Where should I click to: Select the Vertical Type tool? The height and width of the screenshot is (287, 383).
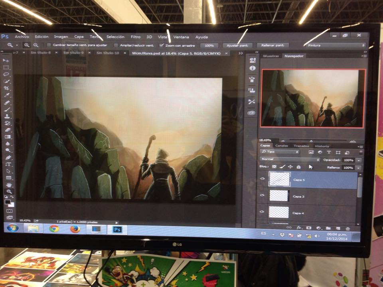8,164
